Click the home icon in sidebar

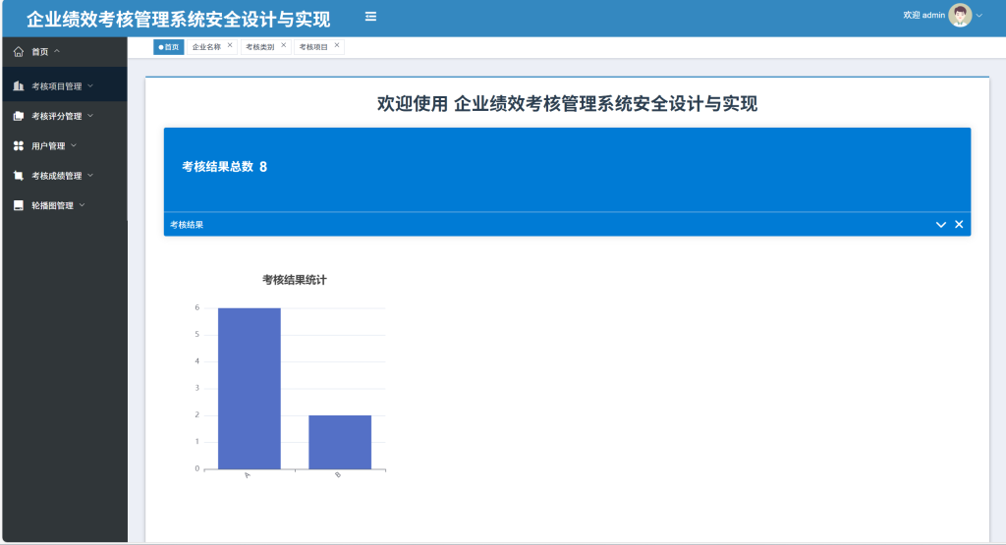(x=19, y=52)
